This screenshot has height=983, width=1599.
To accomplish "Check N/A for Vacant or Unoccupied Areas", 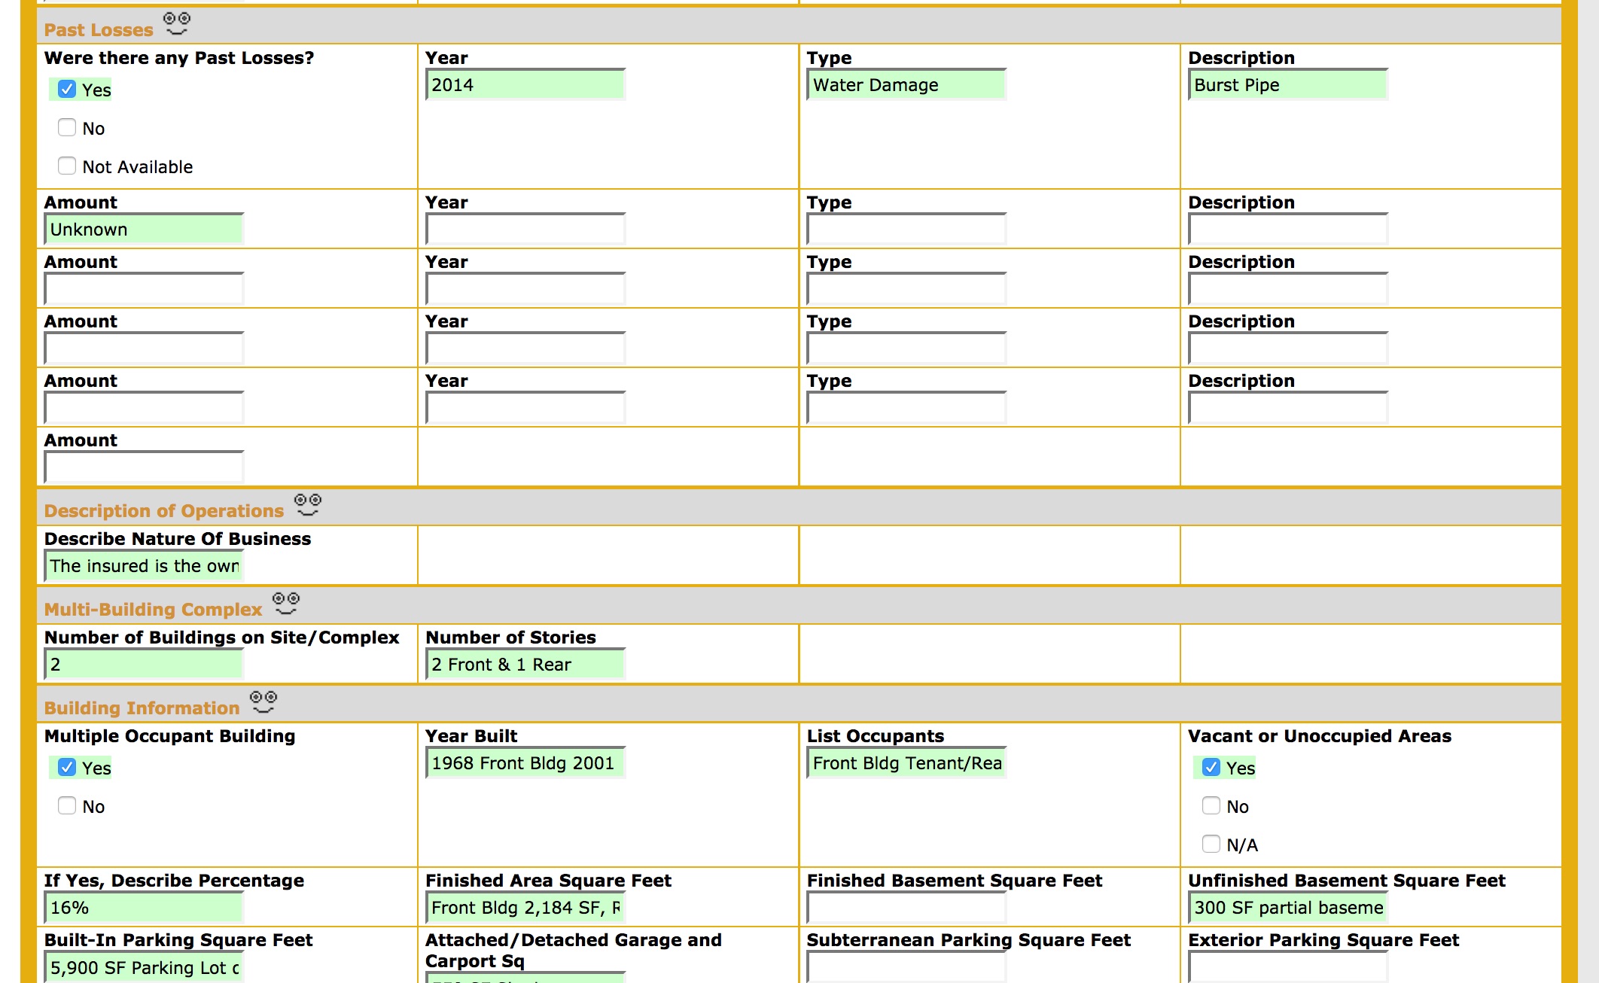I will [x=1211, y=845].
